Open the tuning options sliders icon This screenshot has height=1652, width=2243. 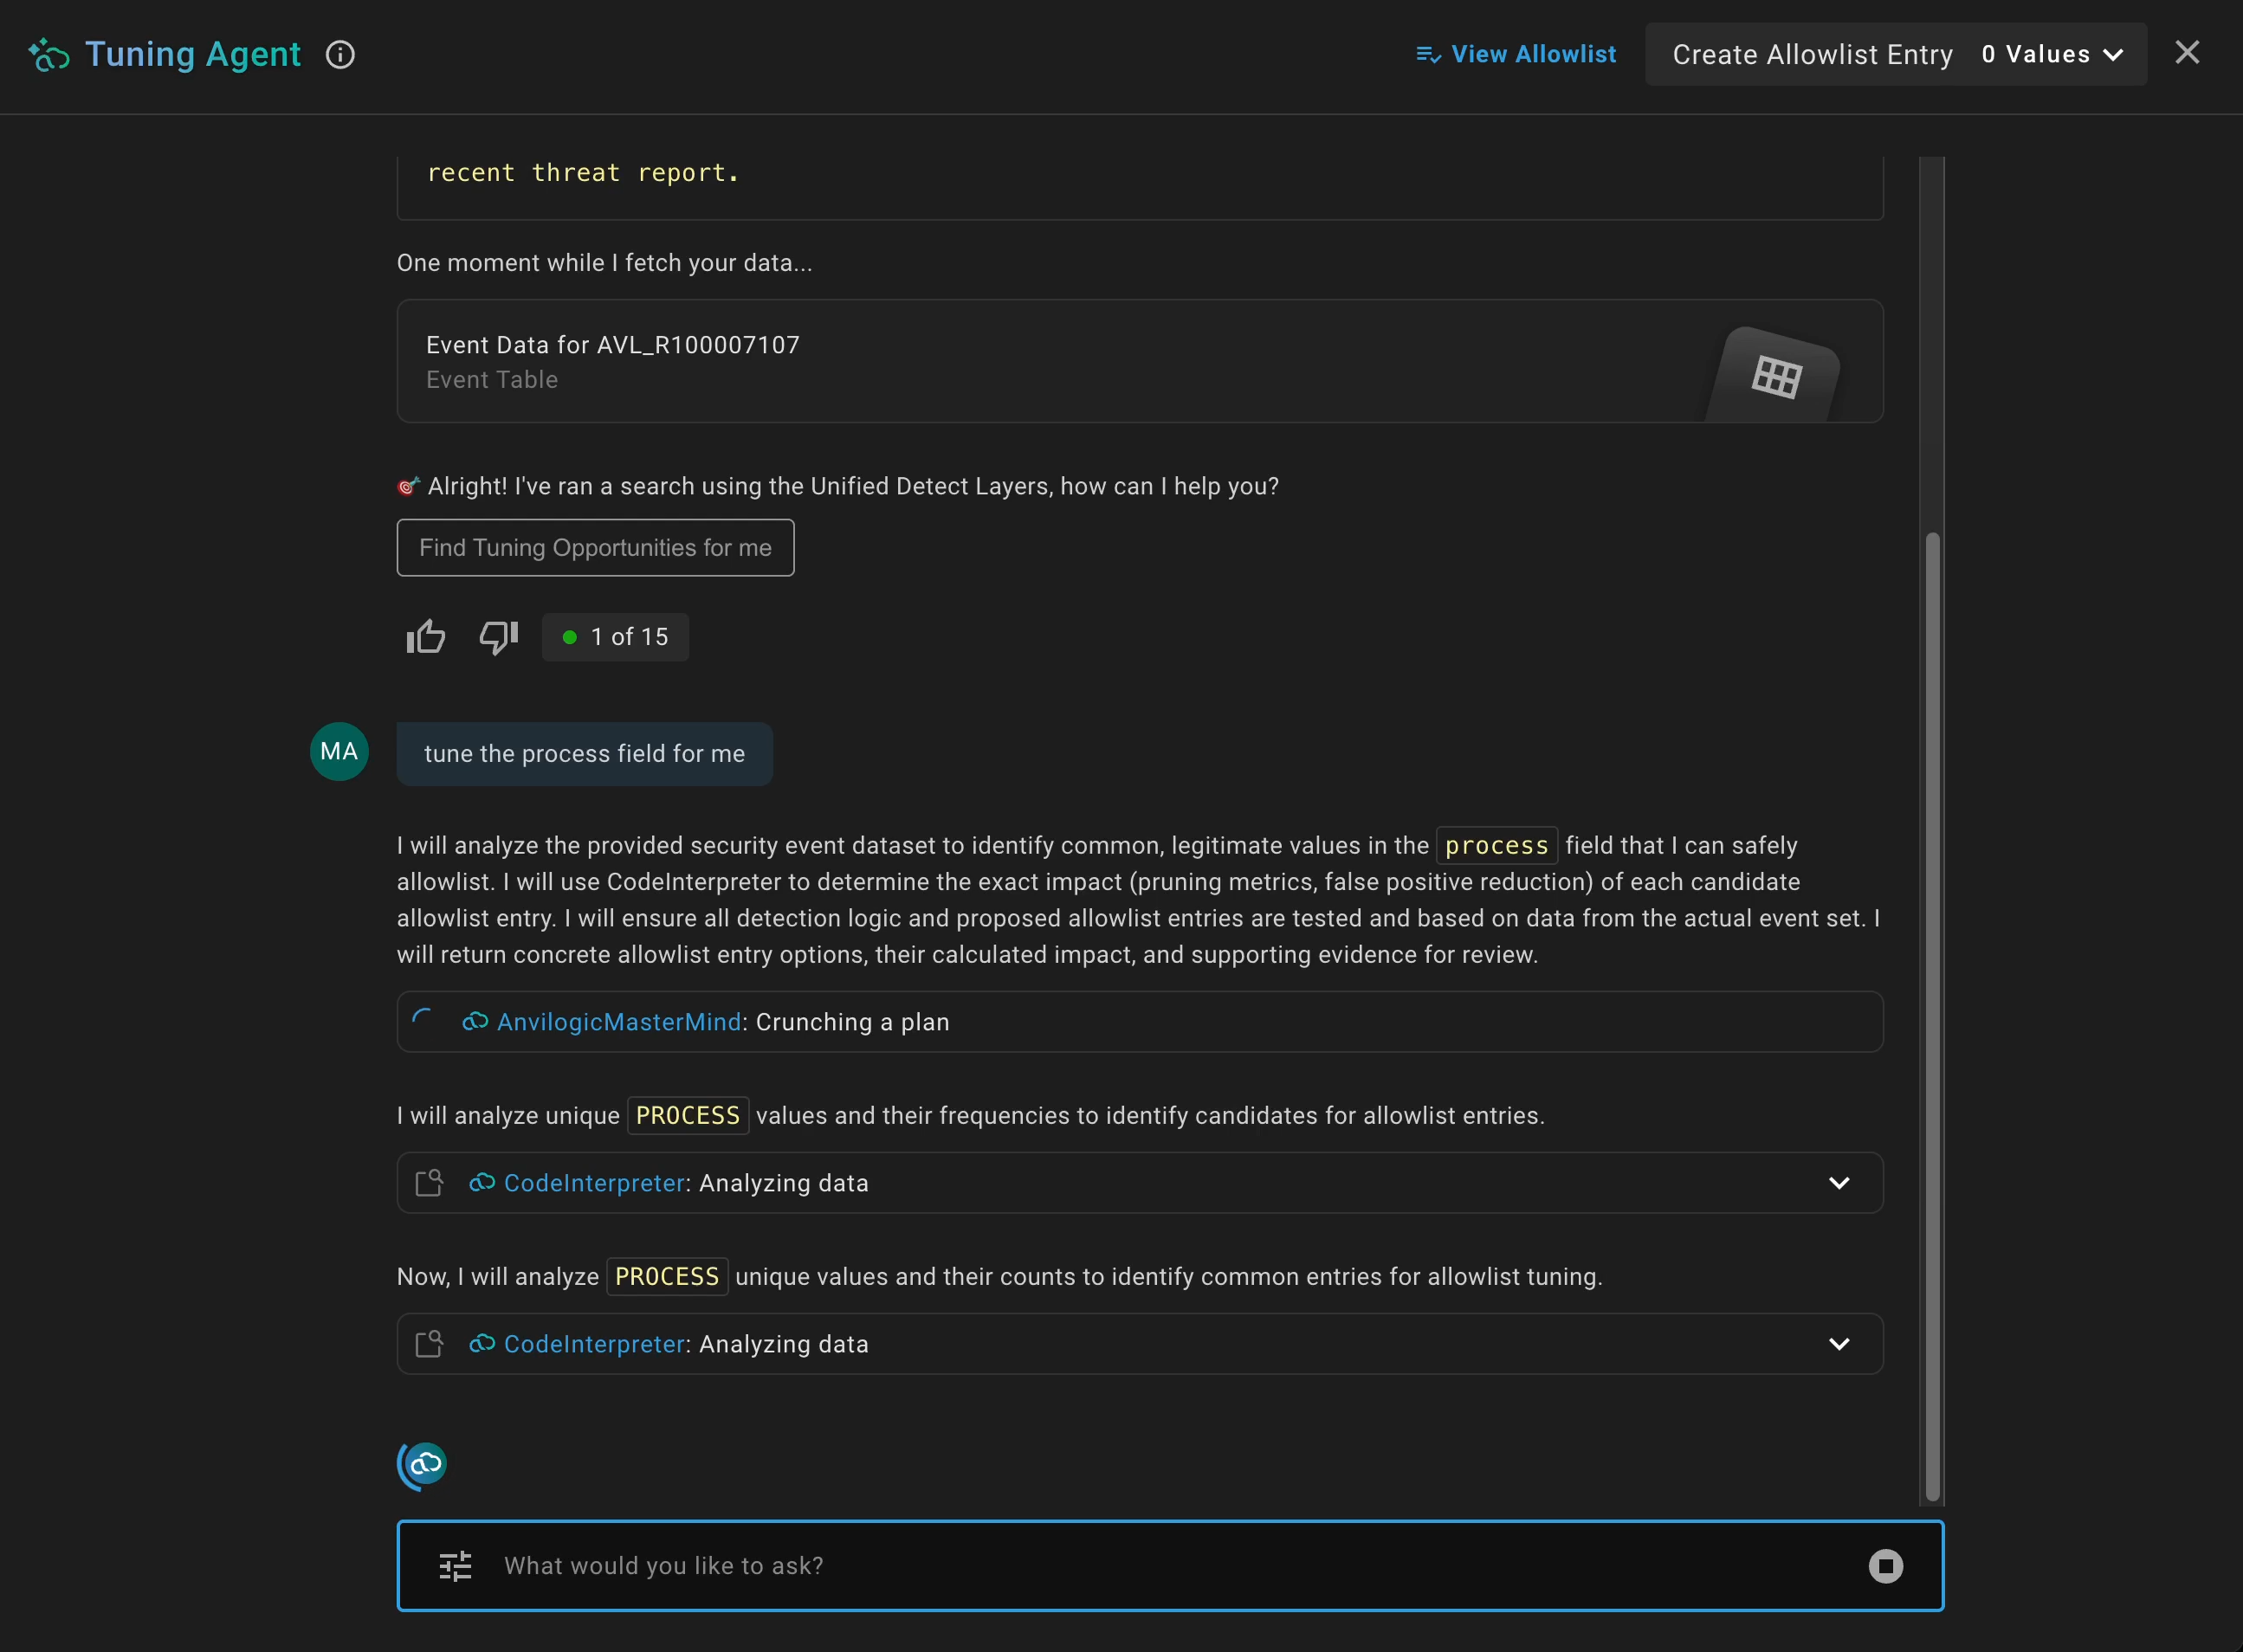(x=456, y=1566)
